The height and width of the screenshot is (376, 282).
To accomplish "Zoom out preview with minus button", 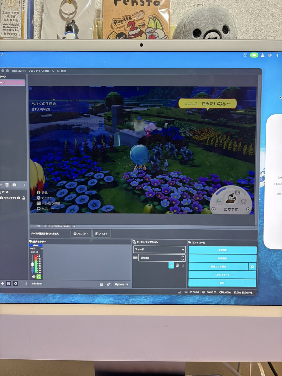I will pos(32,226).
